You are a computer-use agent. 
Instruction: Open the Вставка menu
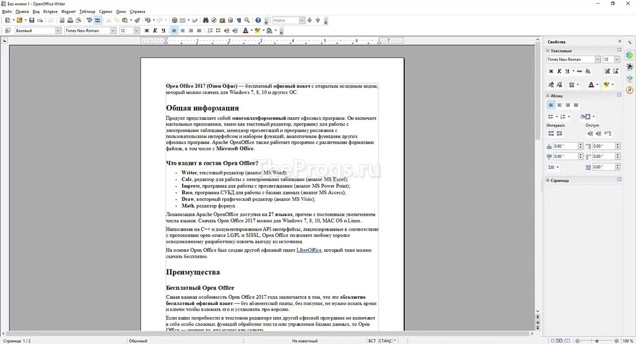50,12
